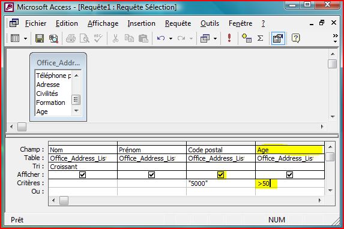The width and height of the screenshot is (344, 229).
Task: Uncheck Afficher checkbox for Nom column
Action: pyautogui.click(x=82, y=175)
